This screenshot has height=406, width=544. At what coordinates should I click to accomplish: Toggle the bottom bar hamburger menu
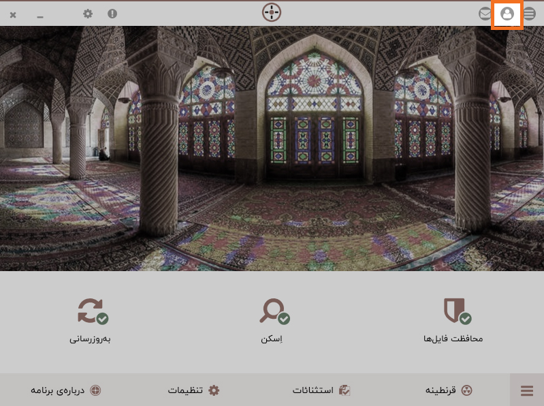[527, 390]
